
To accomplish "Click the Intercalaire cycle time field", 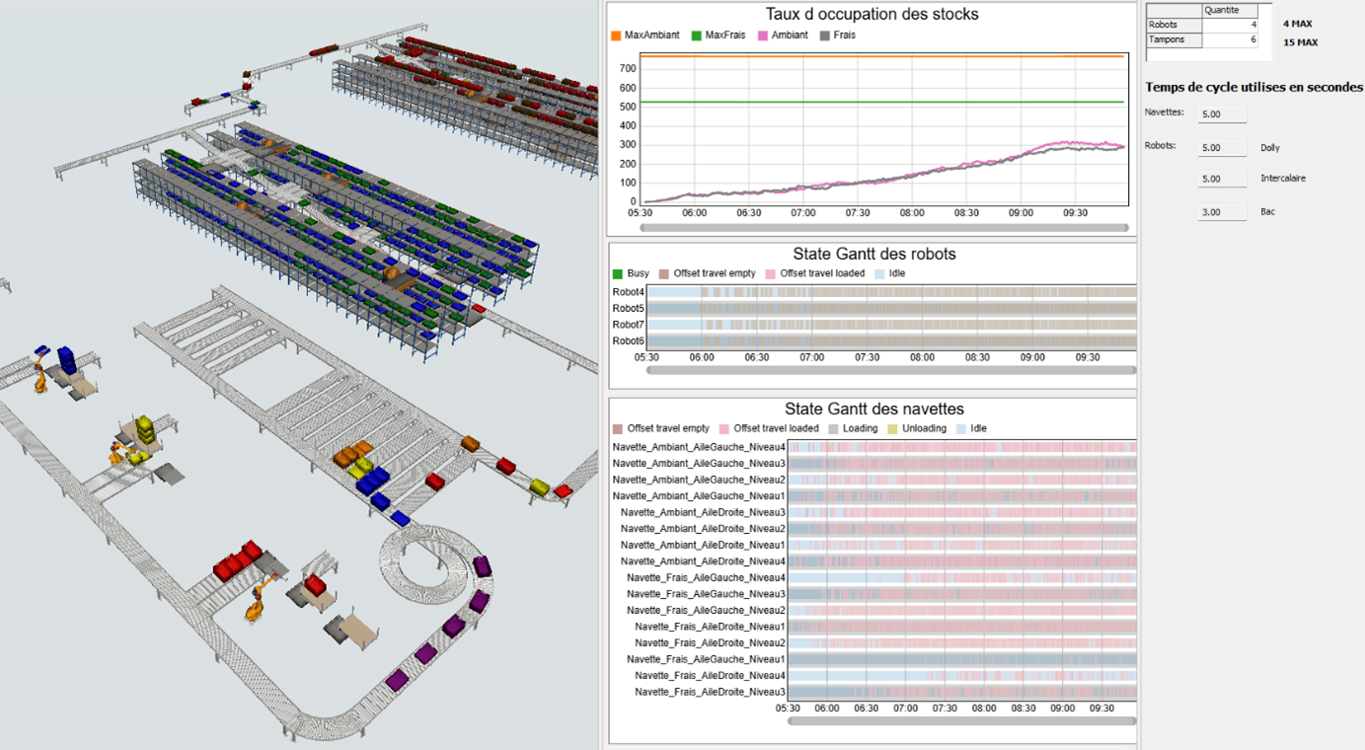I will pos(1222,180).
